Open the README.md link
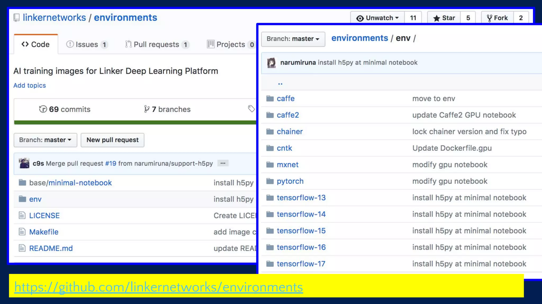 (x=51, y=248)
